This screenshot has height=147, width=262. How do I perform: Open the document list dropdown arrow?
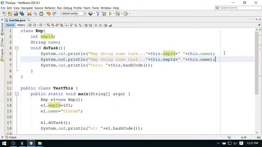256,20
